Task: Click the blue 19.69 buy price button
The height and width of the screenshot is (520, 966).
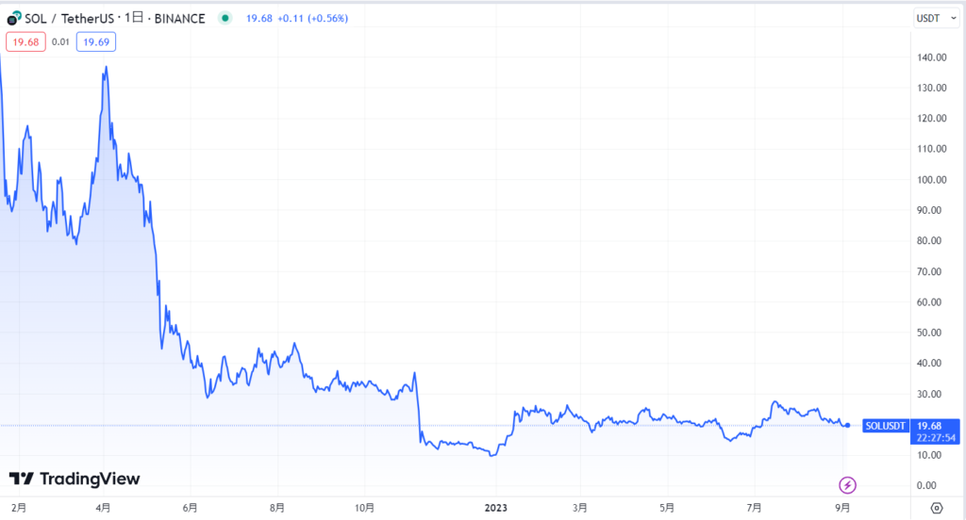Action: 96,41
